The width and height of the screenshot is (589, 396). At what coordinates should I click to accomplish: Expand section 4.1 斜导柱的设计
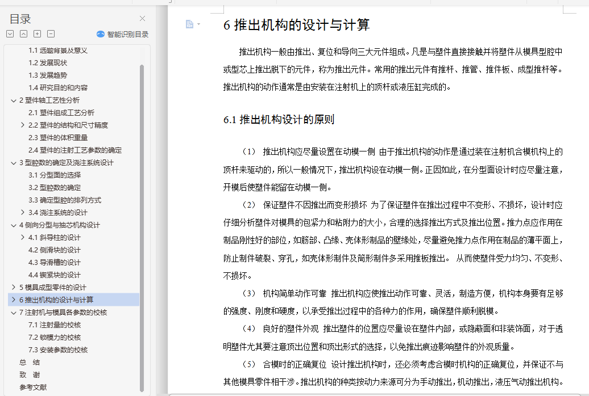23,237
